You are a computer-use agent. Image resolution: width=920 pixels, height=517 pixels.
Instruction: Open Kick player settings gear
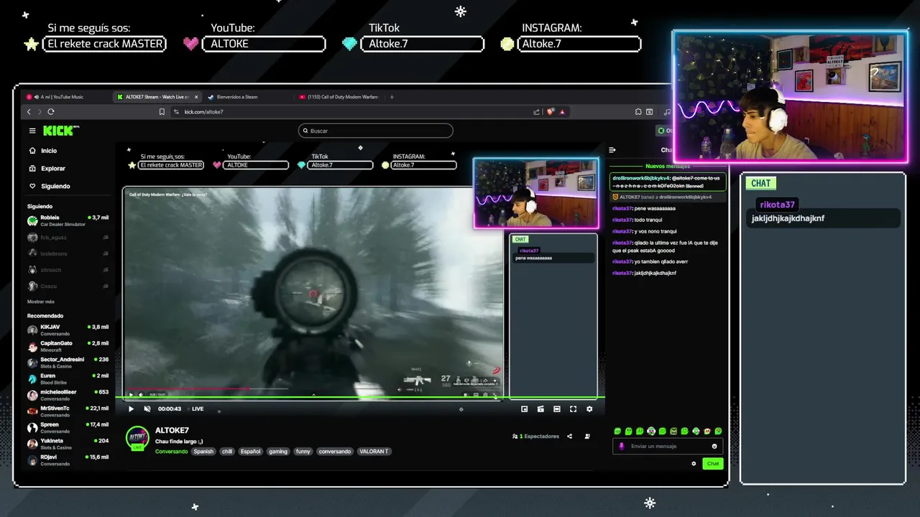point(589,409)
